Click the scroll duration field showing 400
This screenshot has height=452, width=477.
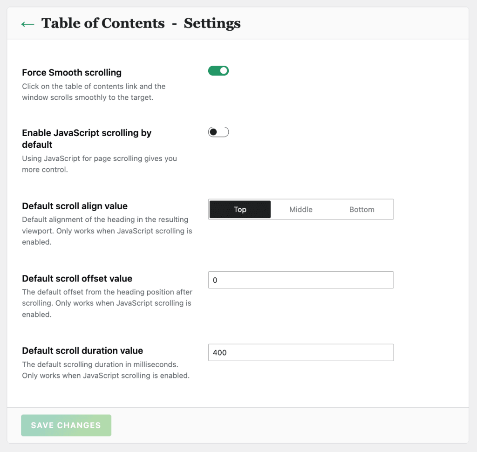pyautogui.click(x=300, y=352)
